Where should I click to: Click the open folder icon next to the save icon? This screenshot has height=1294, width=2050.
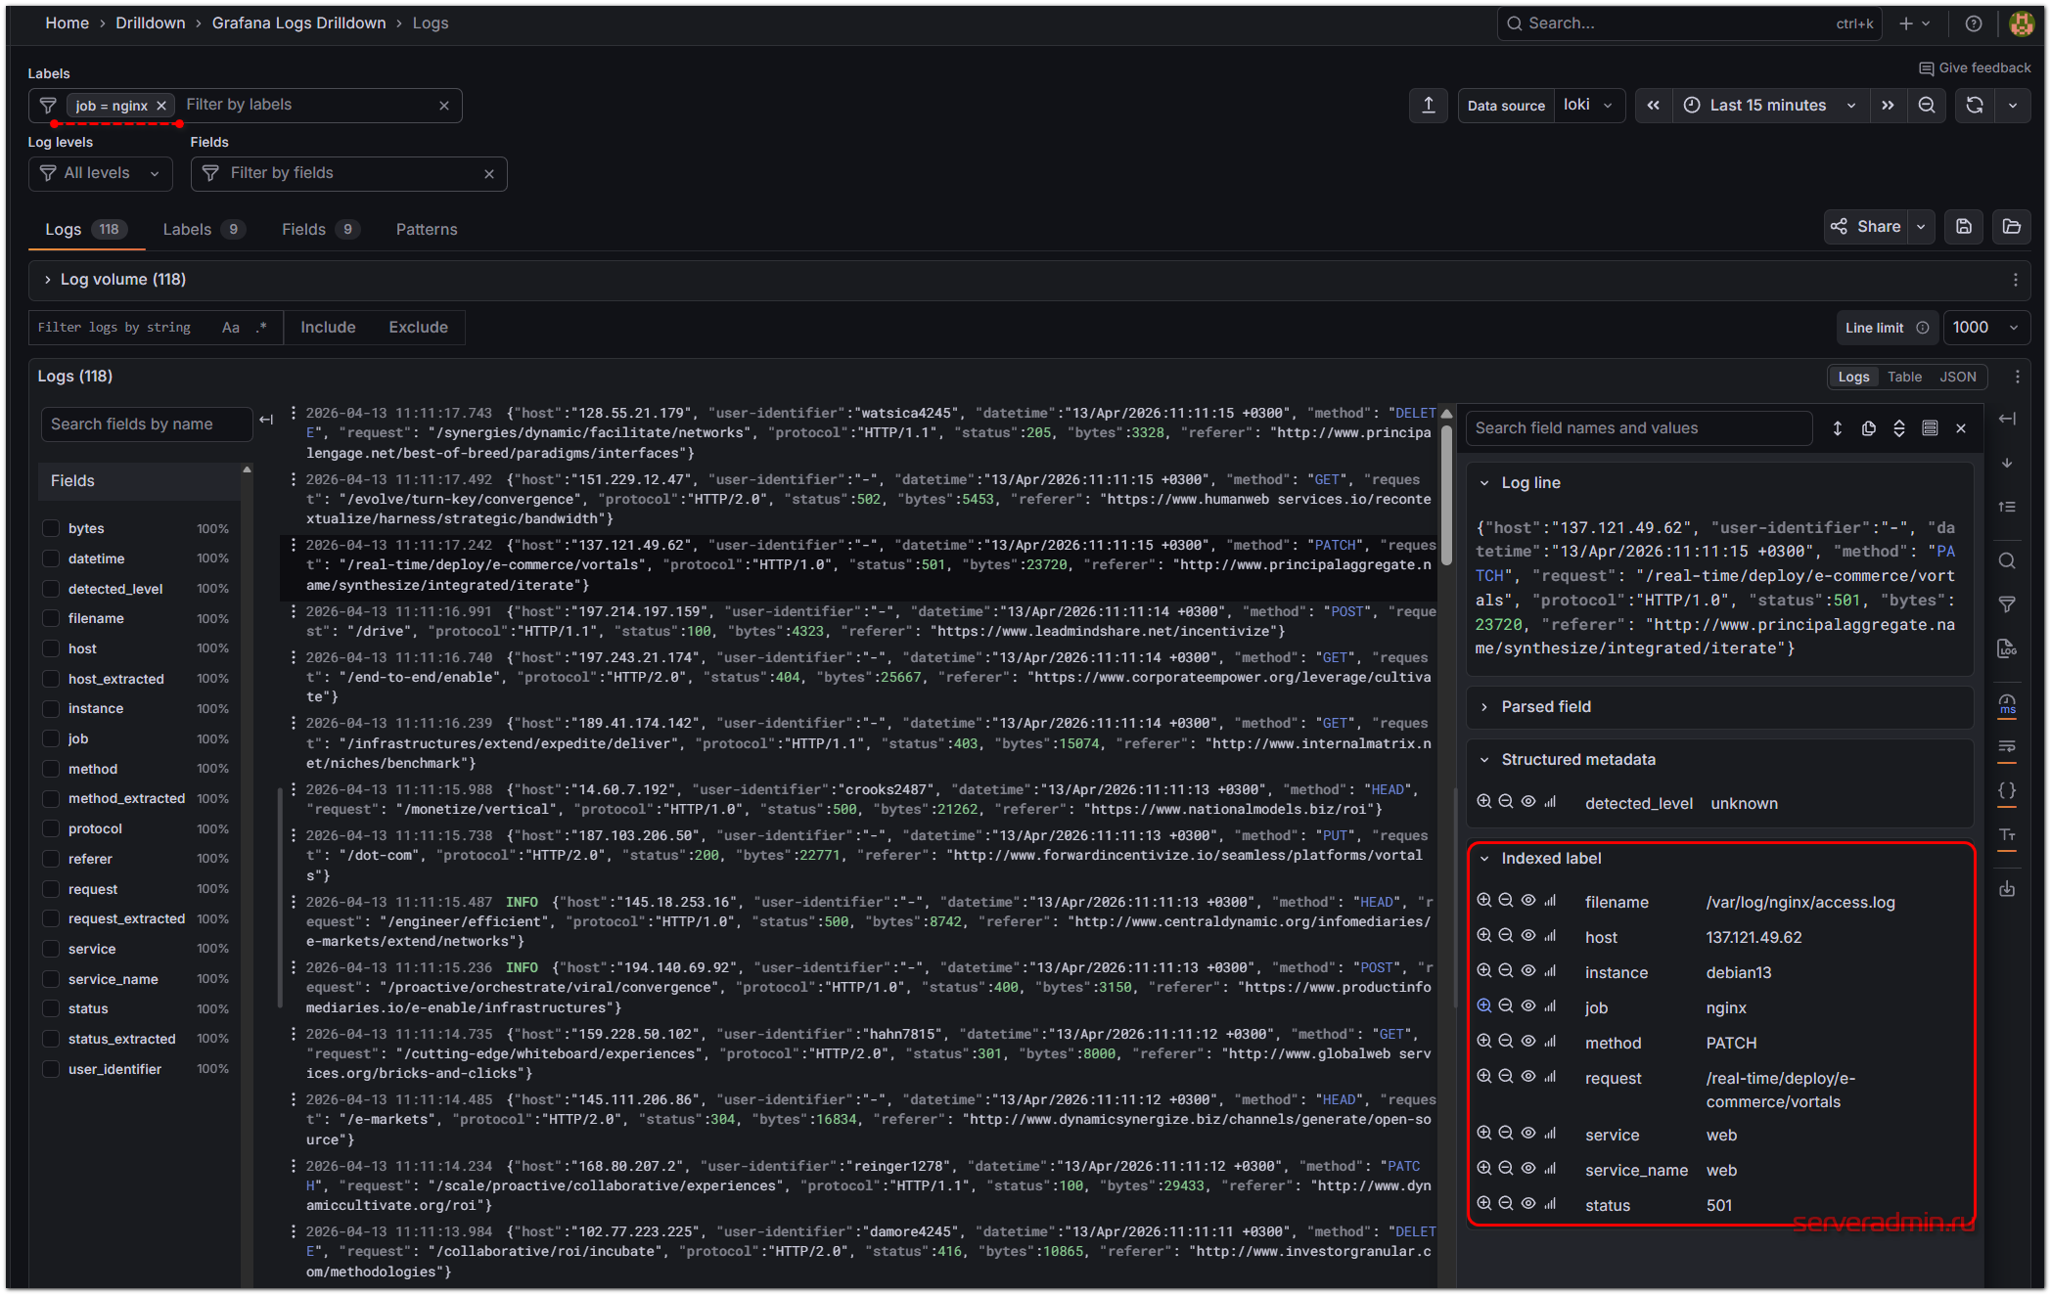click(2011, 227)
